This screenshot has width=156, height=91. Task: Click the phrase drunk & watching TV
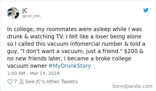(x=35, y=37)
